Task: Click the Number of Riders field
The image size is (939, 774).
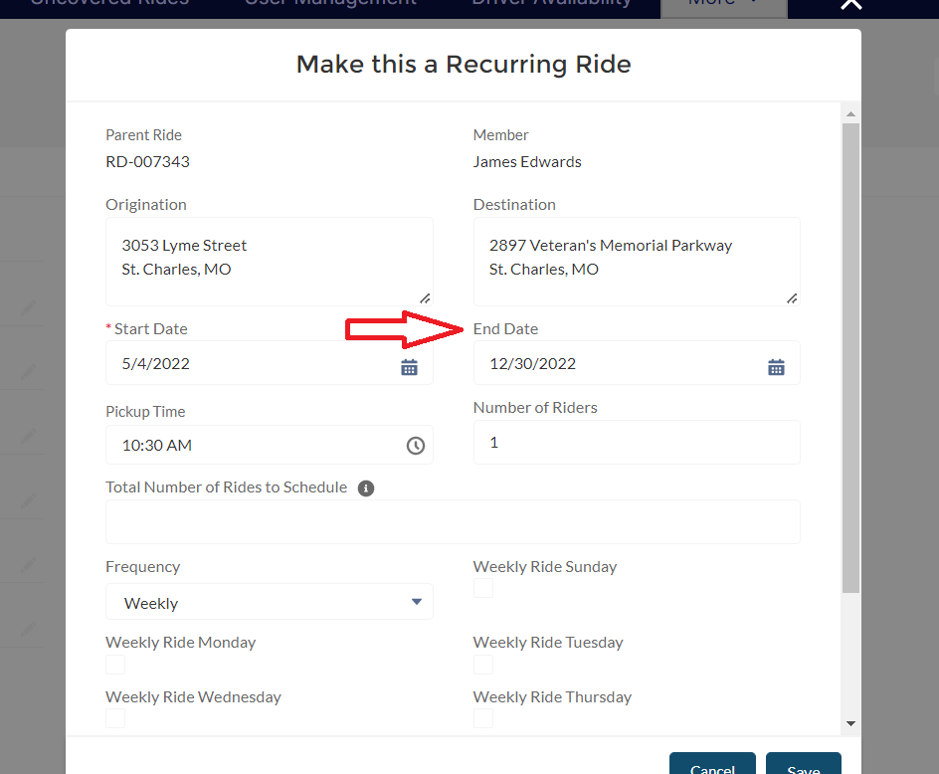Action: click(637, 443)
